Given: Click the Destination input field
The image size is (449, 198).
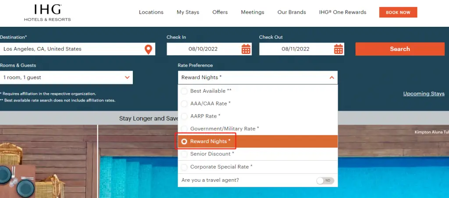Looking at the screenshot, I should tap(78, 49).
